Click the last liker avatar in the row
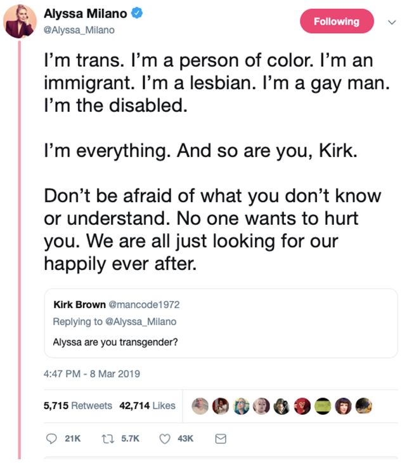The height and width of the screenshot is (463, 414). point(363,405)
